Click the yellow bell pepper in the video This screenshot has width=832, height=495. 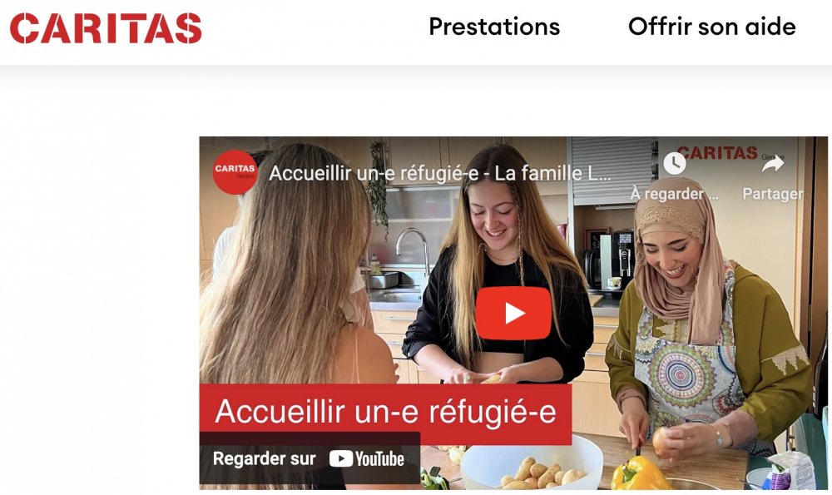(x=640, y=473)
